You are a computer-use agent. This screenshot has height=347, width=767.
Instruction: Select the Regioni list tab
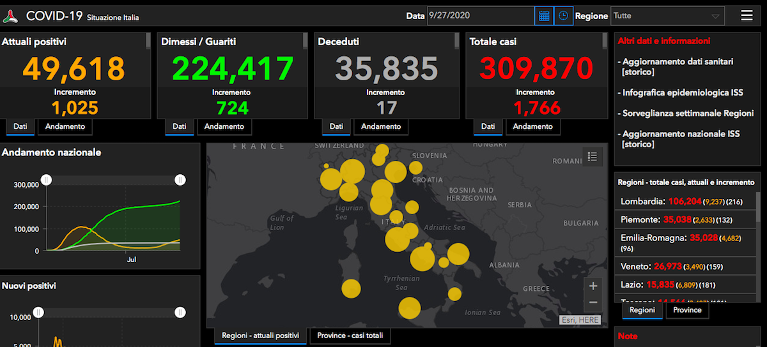tap(642, 310)
